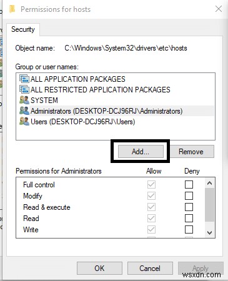Click permissions list scroll up arrow
Image resolution: width=228 pixels, height=281 pixels.
[x=209, y=183]
